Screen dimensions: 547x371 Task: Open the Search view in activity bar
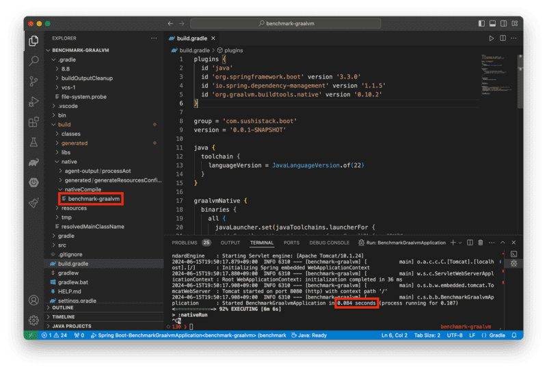[34, 61]
